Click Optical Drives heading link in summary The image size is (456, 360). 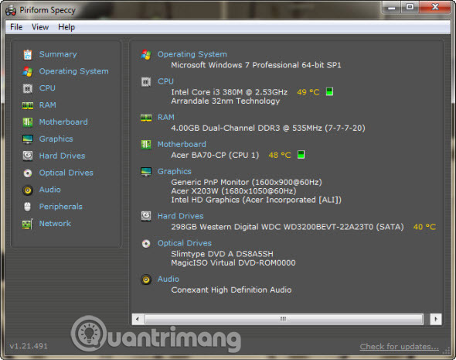[185, 243]
